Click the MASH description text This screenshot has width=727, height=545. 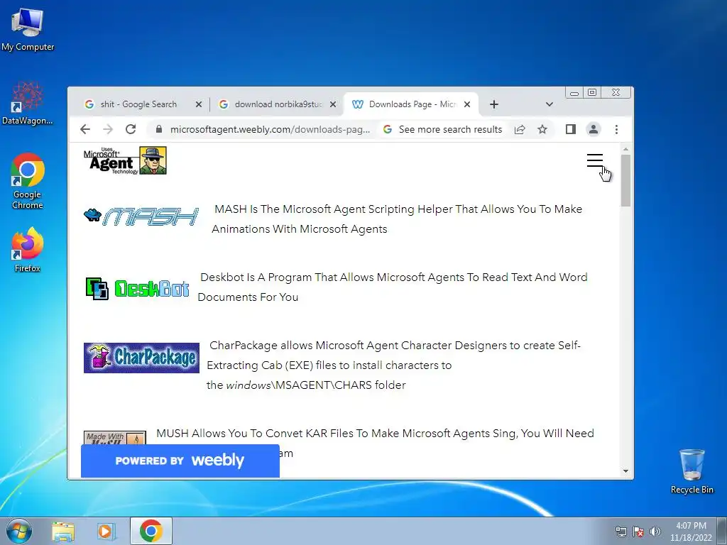[396, 219]
